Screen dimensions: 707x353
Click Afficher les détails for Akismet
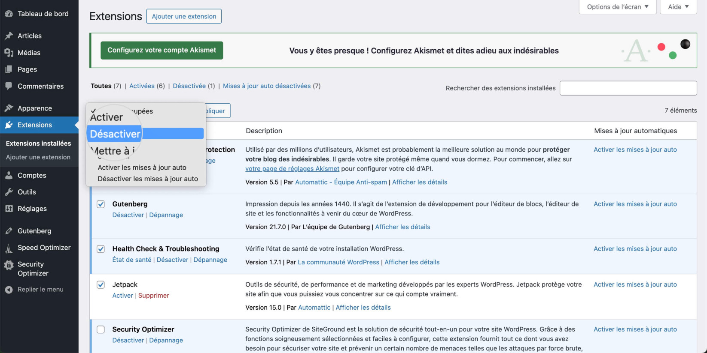tap(420, 182)
